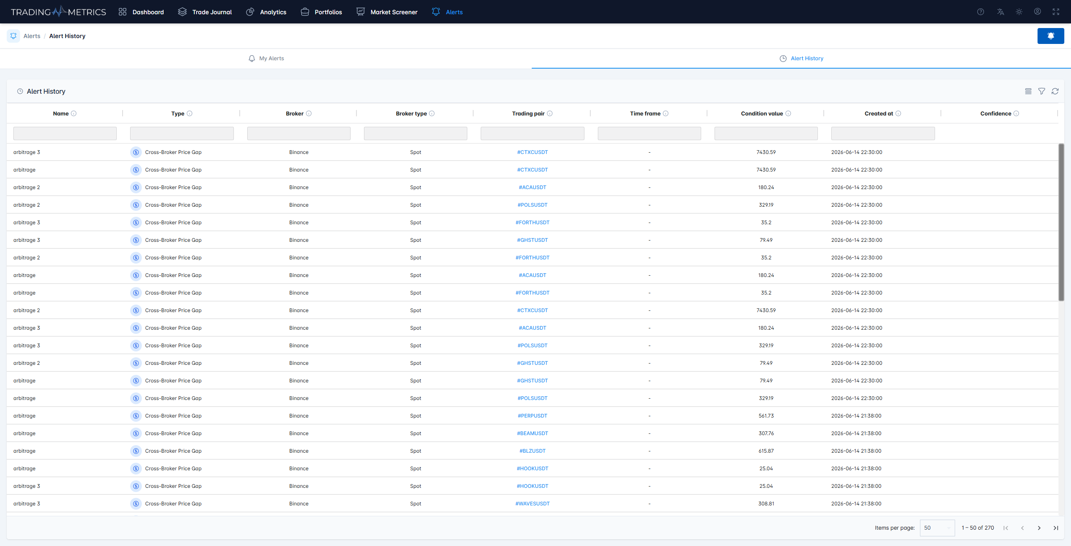Show info for Trading pair column
The width and height of the screenshot is (1071, 546).
tap(550, 113)
